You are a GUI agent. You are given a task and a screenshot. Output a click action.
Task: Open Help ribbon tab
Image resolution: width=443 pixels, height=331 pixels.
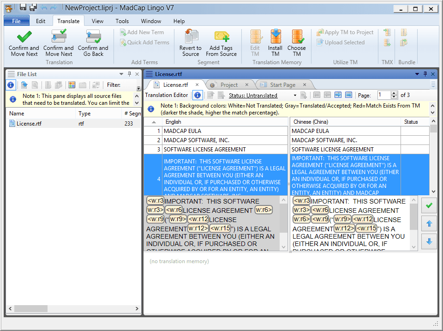pyautogui.click(x=179, y=21)
